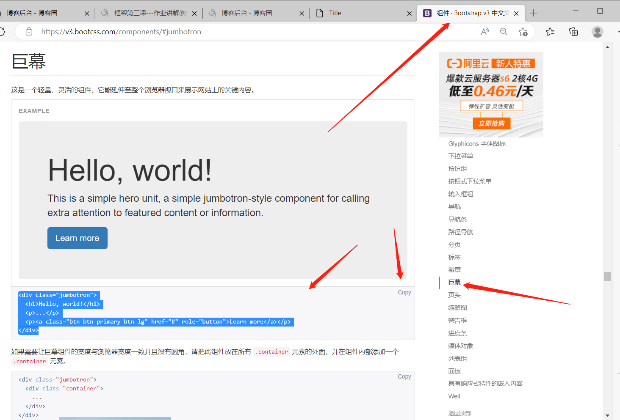620x420 pixels.
Task: Open the Favorites list icon
Action: (x=550, y=32)
